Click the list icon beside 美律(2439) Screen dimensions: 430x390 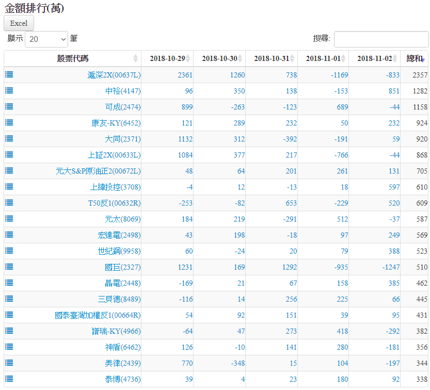point(9,363)
